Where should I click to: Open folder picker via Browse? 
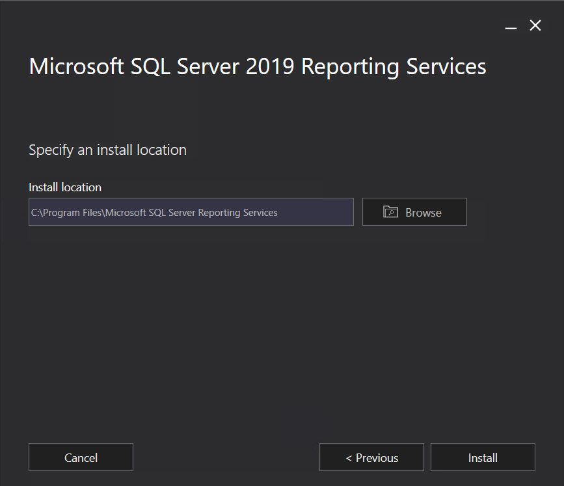(x=414, y=212)
